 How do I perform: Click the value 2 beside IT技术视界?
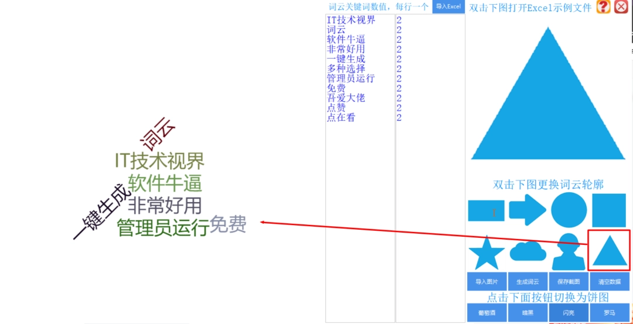(399, 20)
